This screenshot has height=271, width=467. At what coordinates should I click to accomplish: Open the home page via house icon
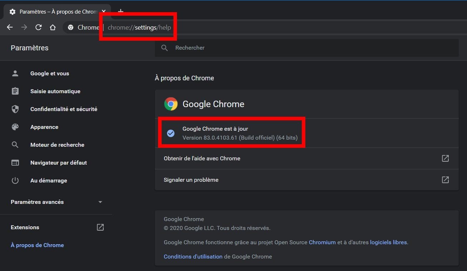(53, 27)
